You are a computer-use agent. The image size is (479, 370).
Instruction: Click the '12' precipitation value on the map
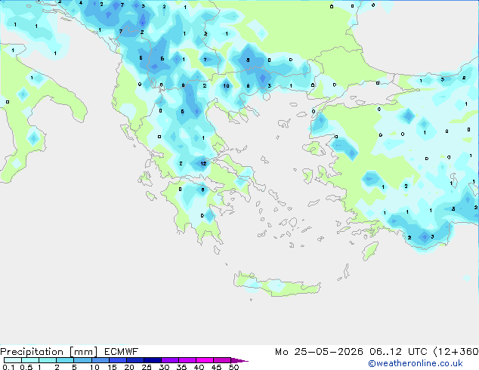[x=203, y=164]
